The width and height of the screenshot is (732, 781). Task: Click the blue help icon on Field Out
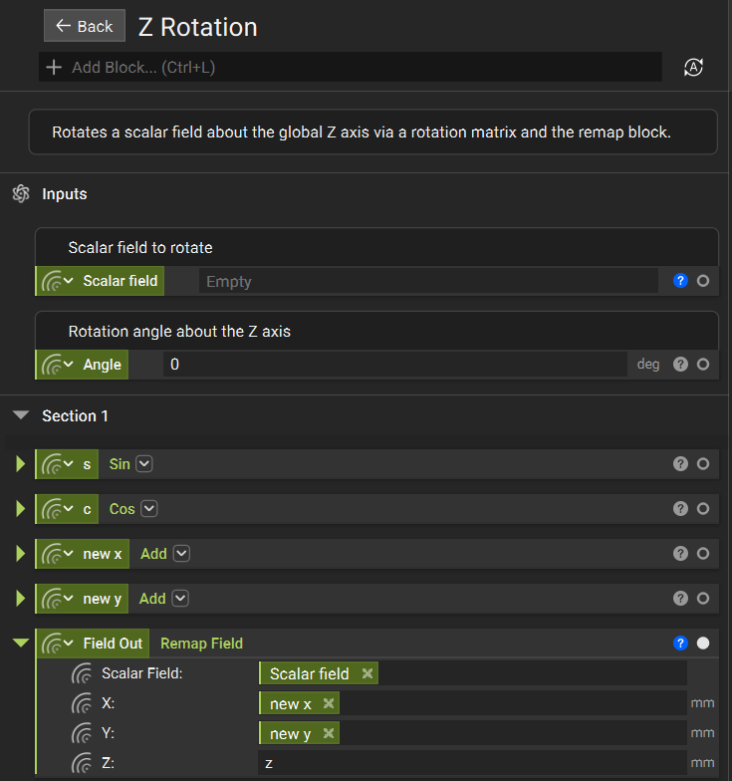681,644
